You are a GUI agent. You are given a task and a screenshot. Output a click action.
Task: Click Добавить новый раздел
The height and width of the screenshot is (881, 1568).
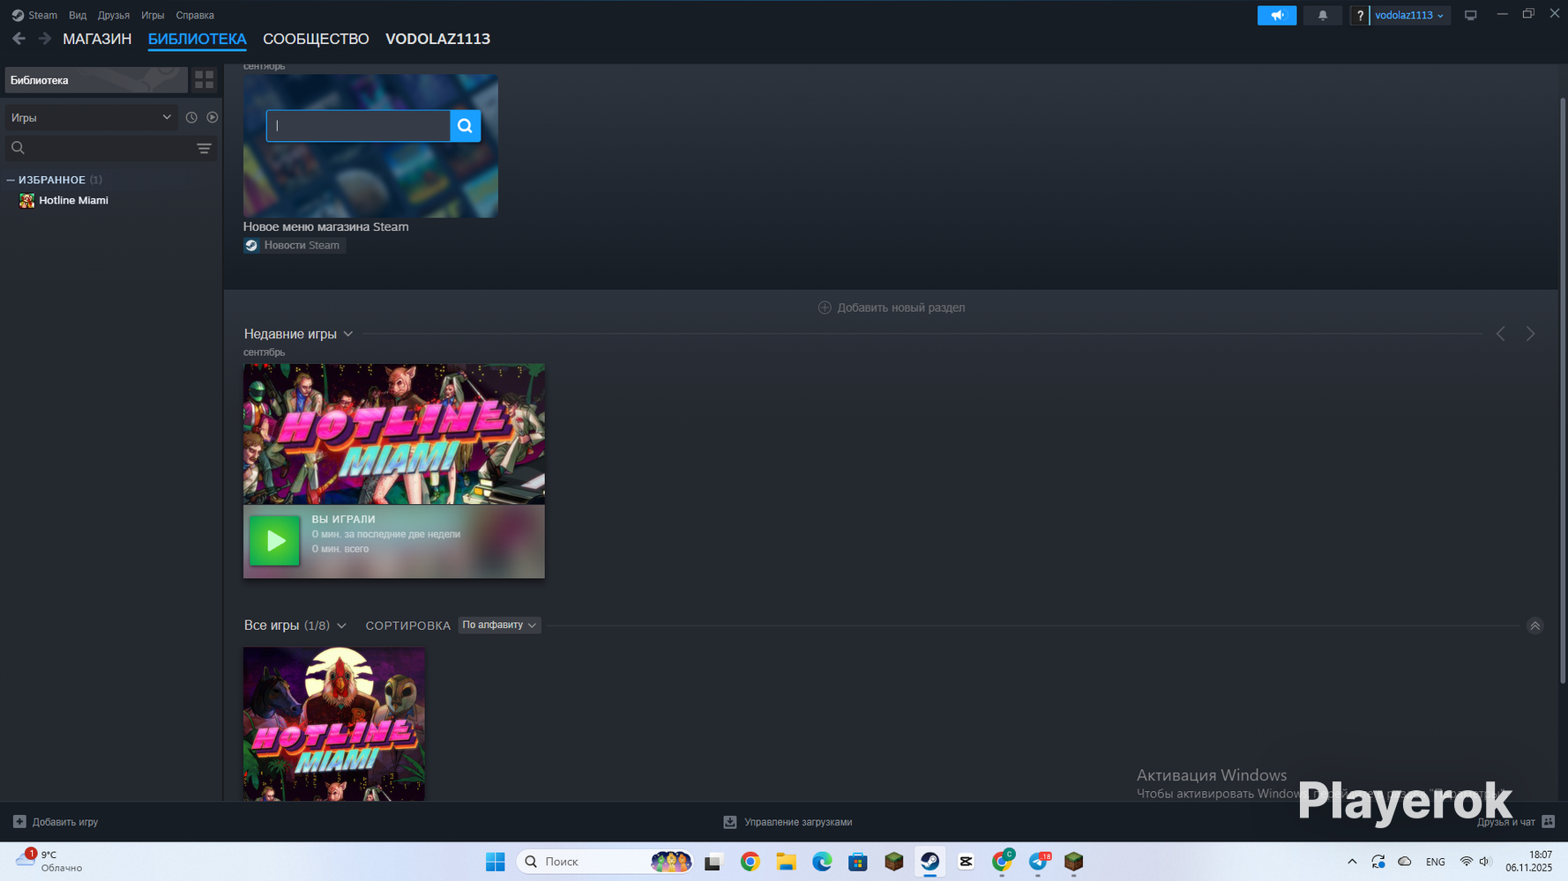point(892,307)
